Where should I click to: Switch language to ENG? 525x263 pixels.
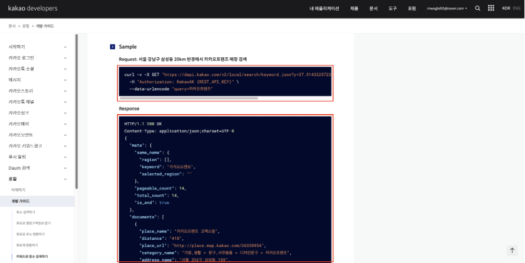(x=517, y=8)
